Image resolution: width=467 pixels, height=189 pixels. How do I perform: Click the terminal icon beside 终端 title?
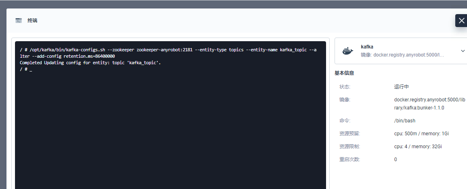19,21
